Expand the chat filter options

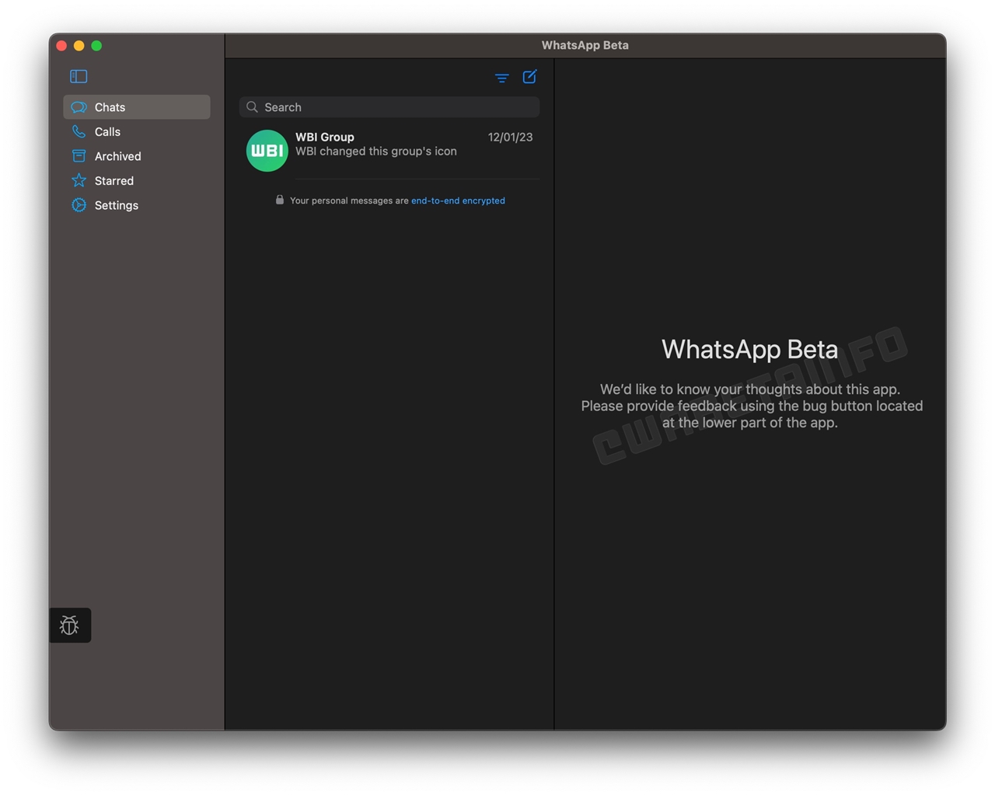(x=501, y=78)
